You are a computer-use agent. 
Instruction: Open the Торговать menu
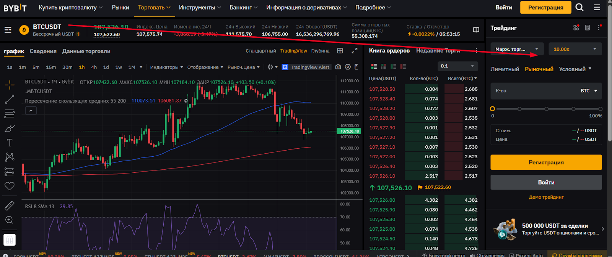coord(154,7)
